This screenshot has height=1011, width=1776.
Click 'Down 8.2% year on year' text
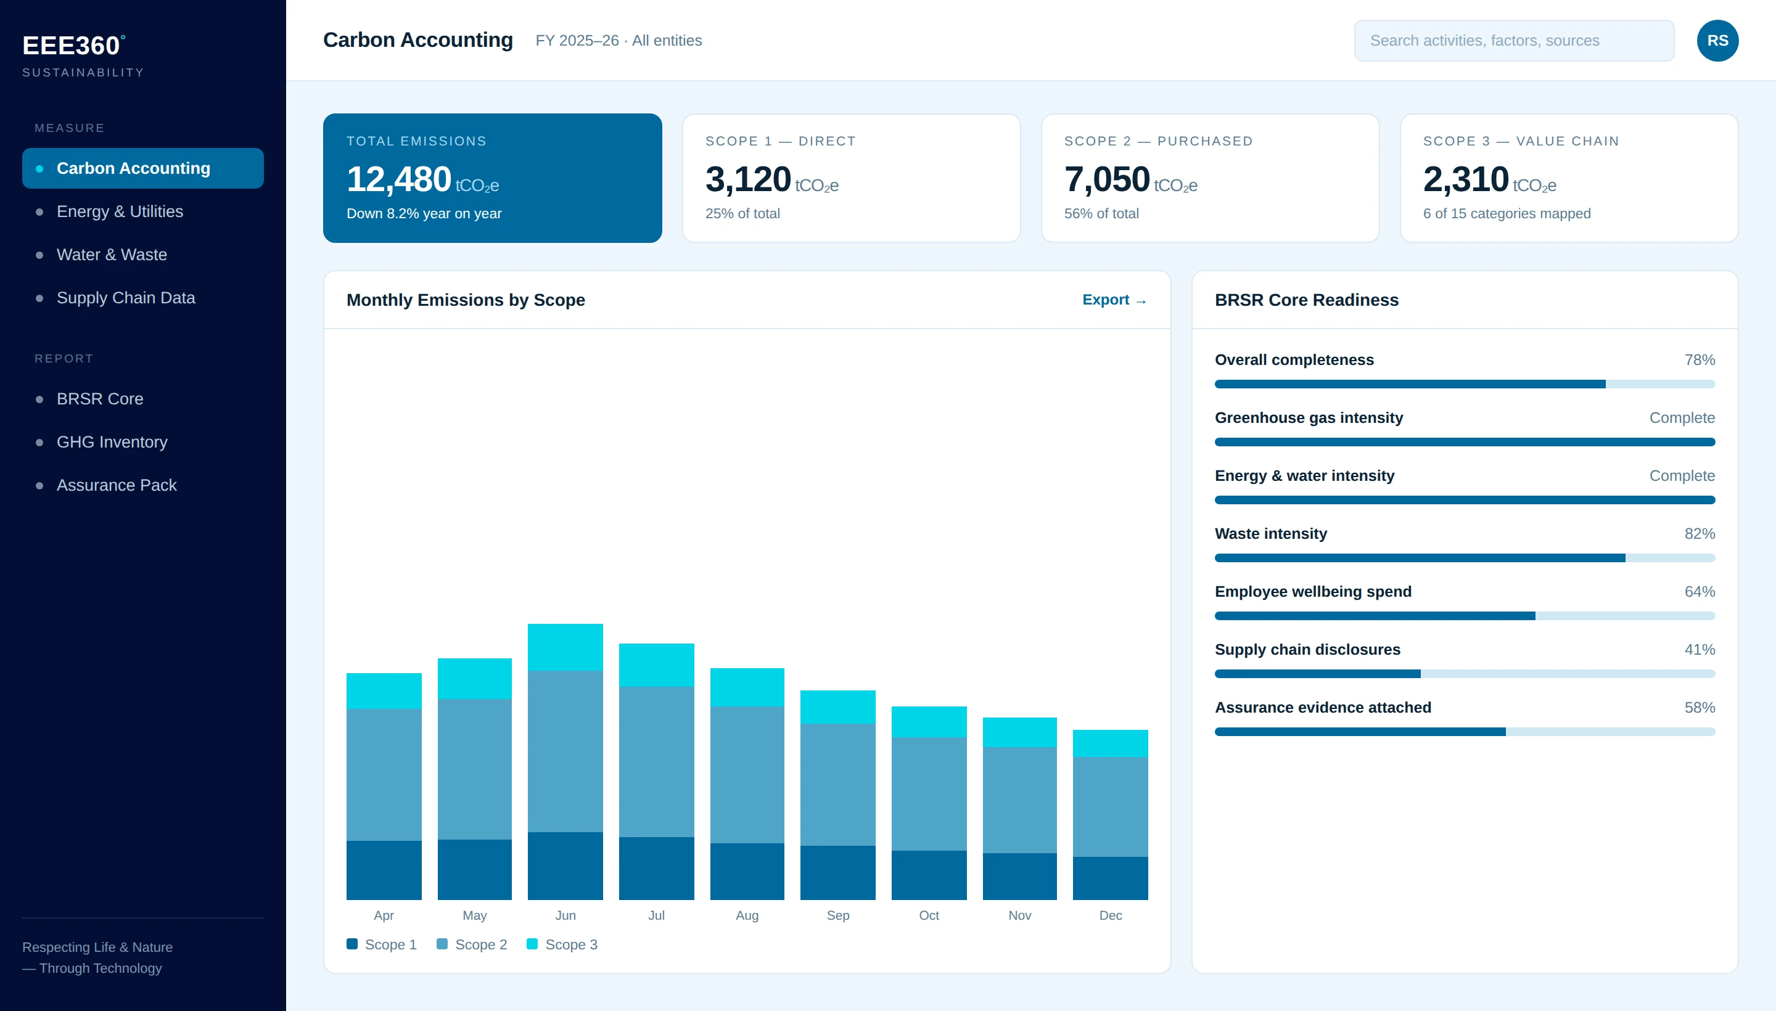[x=424, y=213]
